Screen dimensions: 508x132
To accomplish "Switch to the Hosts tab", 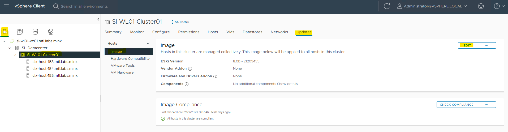I will (213, 32).
